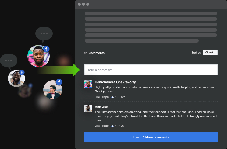The image size is (227, 149).
Task: Like Hemchandra Chakravorty's comment
Action: coord(97,97)
